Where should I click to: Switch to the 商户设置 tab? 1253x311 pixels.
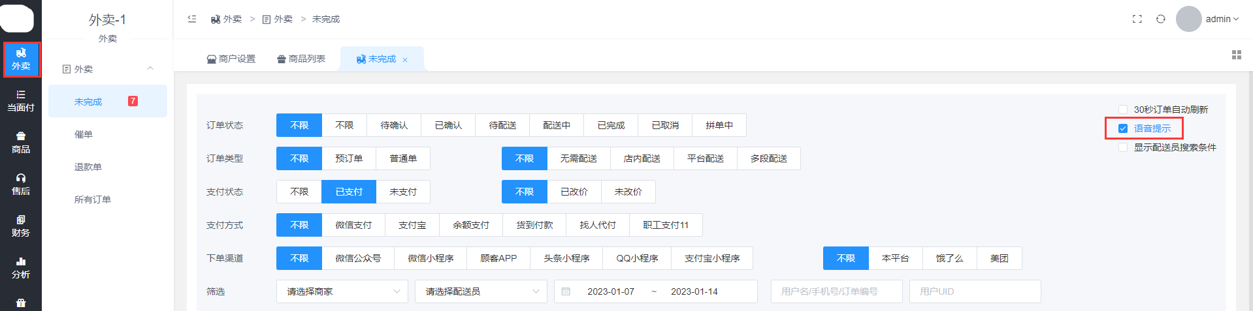tap(231, 59)
